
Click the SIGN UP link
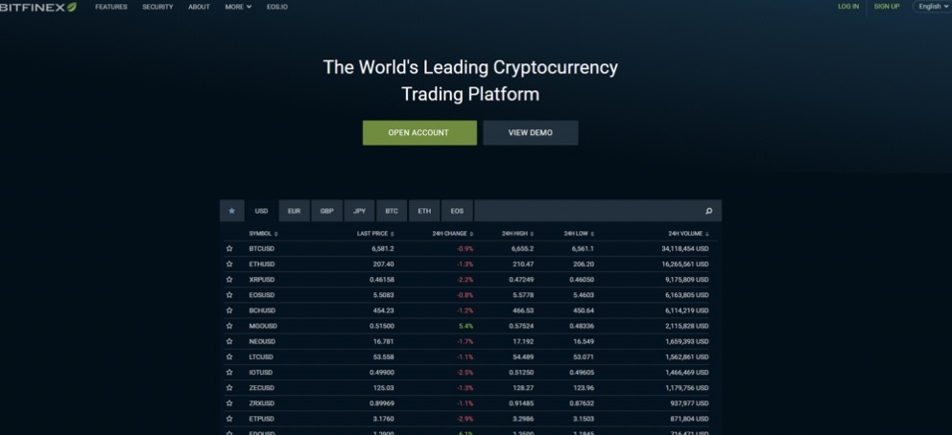[x=887, y=7]
